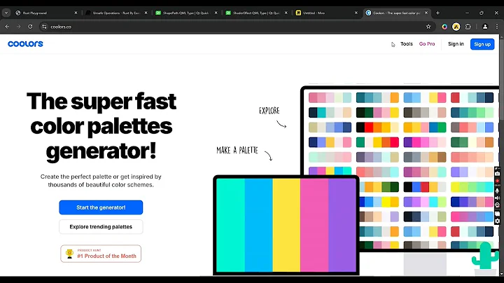Close the Unsafe Operations tab
The width and height of the screenshot is (504, 283).
(x=146, y=13)
